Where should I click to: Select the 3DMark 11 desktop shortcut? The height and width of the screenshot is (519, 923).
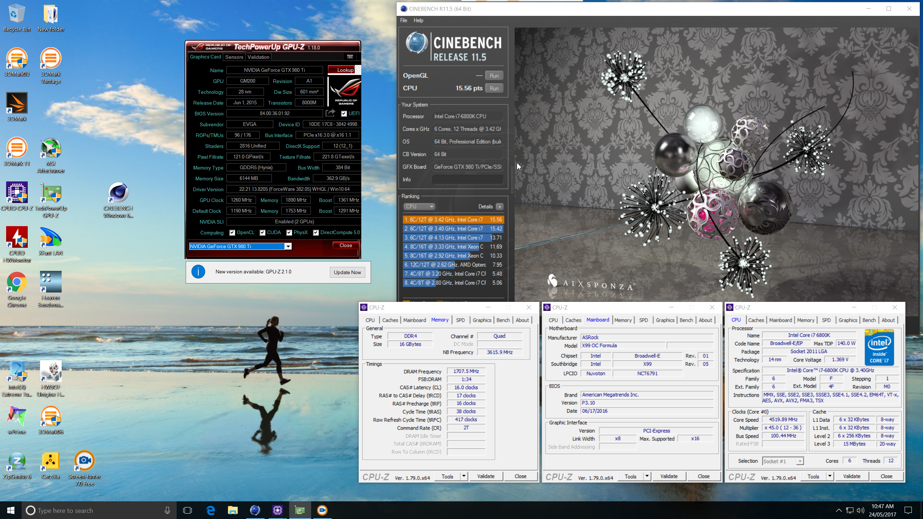(17, 151)
